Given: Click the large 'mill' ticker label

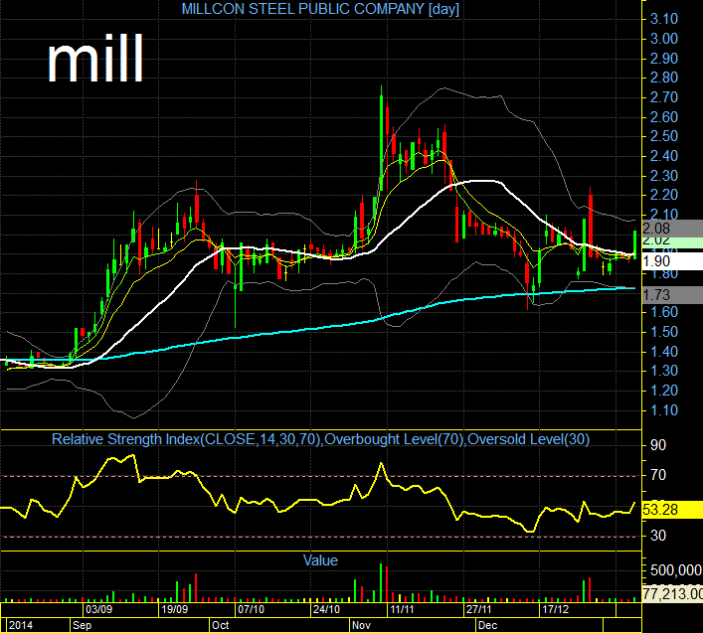Looking at the screenshot, I should (x=95, y=59).
